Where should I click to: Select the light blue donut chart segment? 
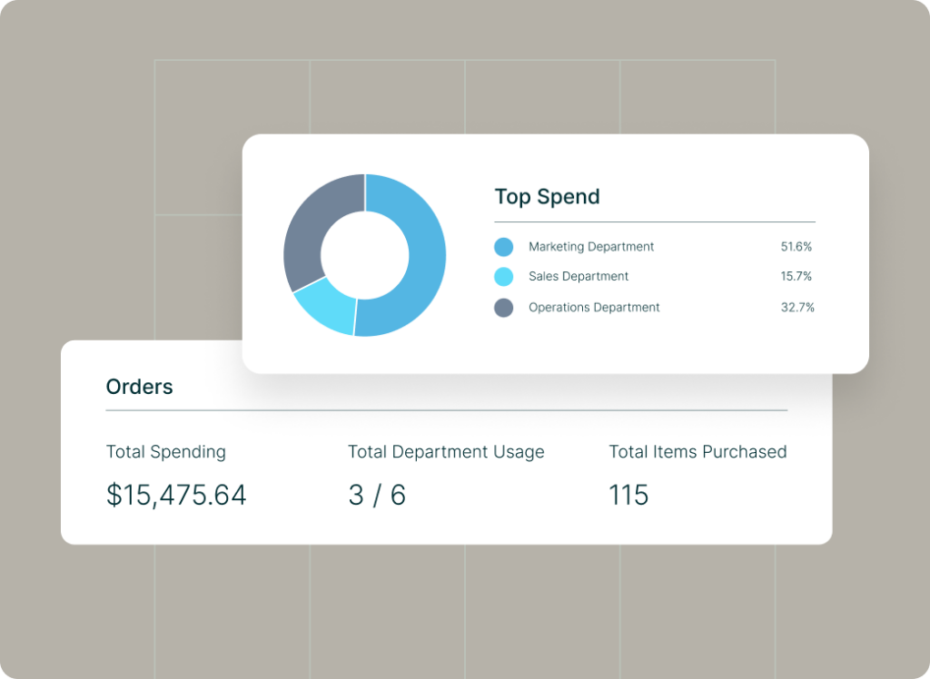pos(322,313)
